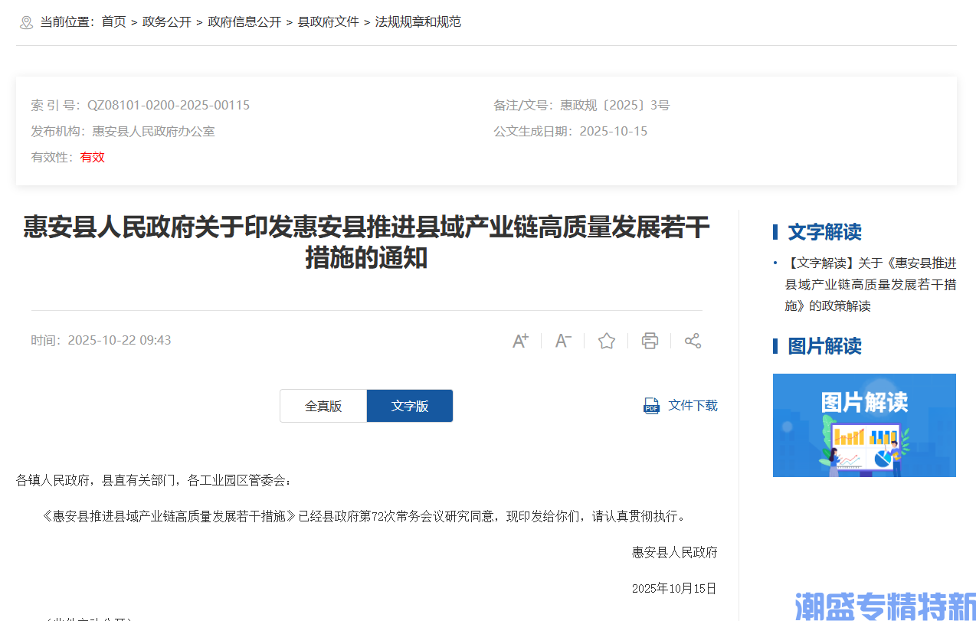Image resolution: width=976 pixels, height=621 pixels.
Task: Click the 图片解读 thumbnail image
Action: point(863,425)
